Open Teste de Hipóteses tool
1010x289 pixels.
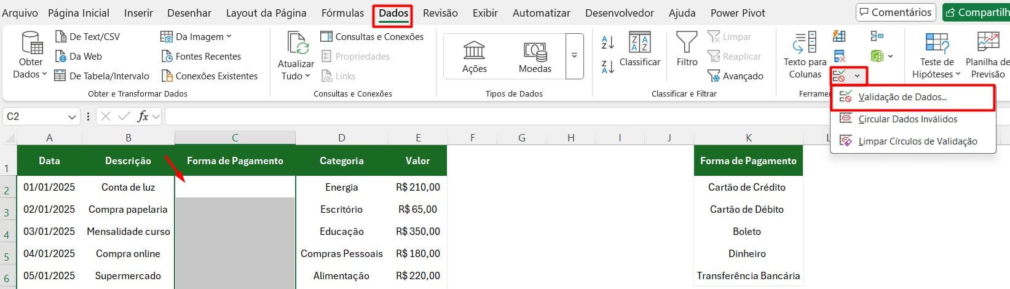(x=937, y=55)
